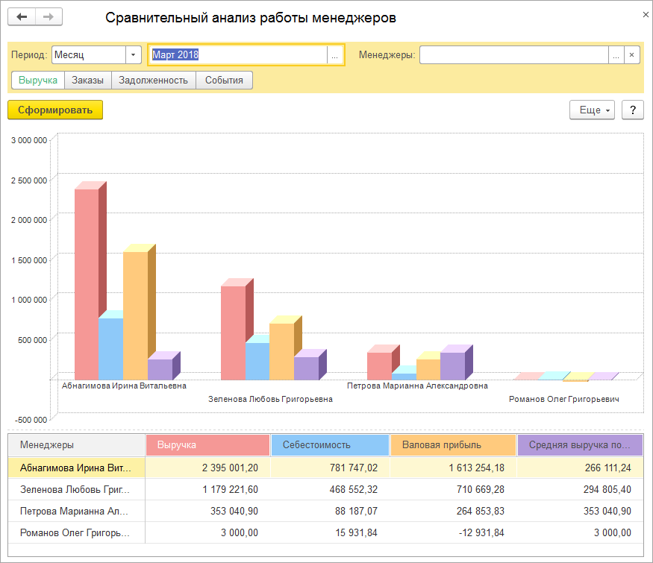Open the managers selection ellipsis button
The image size is (653, 563).
click(x=616, y=55)
